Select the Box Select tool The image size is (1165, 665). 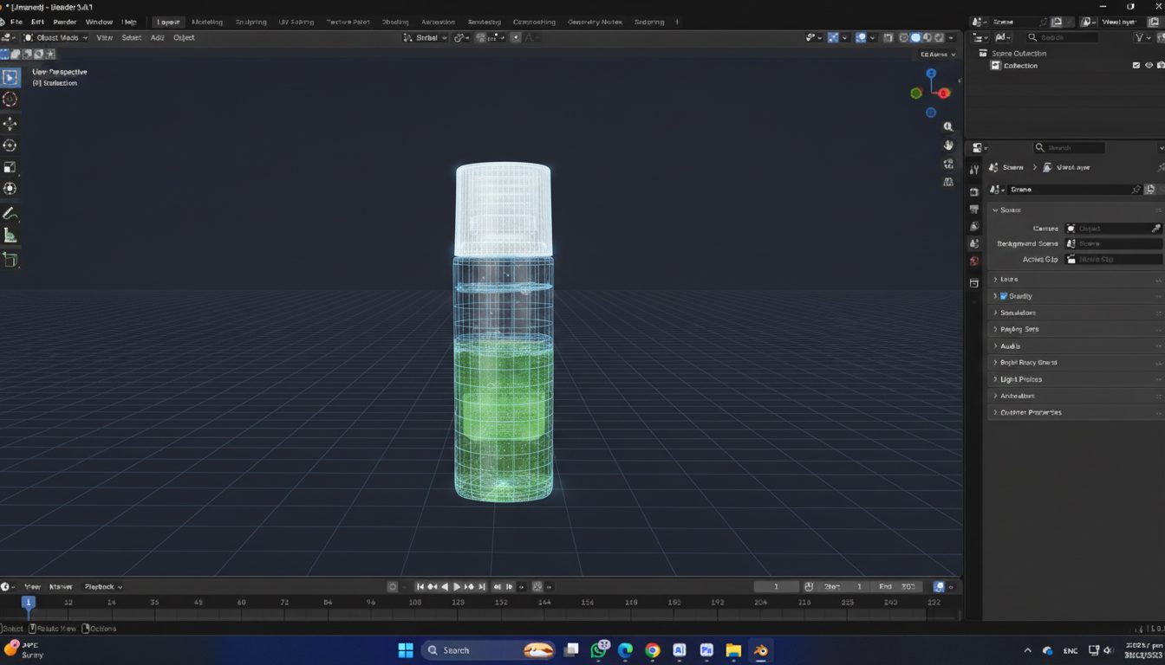[x=10, y=77]
